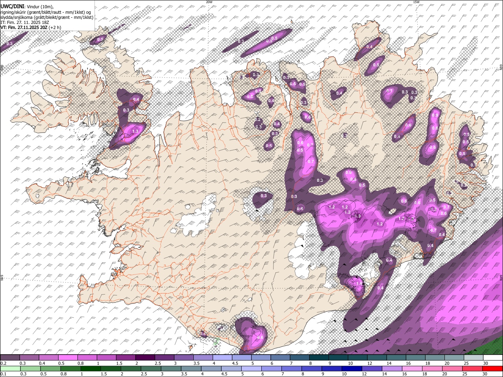Screen dimensions: 503x377
Task: Click the '20W' longitude label
Action: (209, 2)
